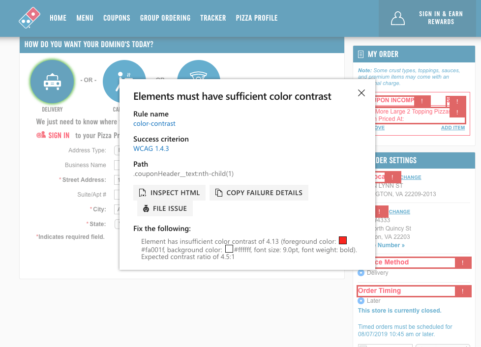This screenshot has height=347, width=481.
Task: Open PIZZA PROFILE in the navigation
Action: coord(256,18)
